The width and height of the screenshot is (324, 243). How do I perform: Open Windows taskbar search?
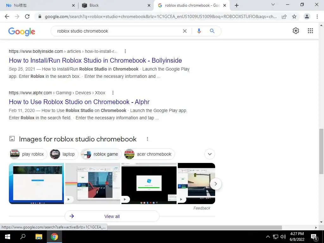pyautogui.click(x=23, y=237)
